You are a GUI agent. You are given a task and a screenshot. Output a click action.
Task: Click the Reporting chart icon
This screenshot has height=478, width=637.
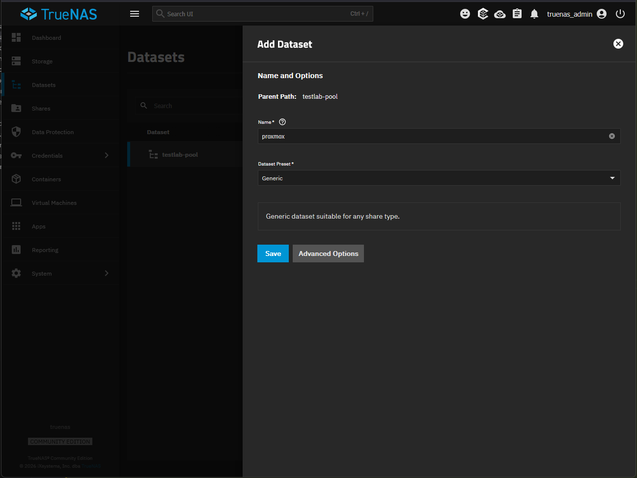[16, 250]
